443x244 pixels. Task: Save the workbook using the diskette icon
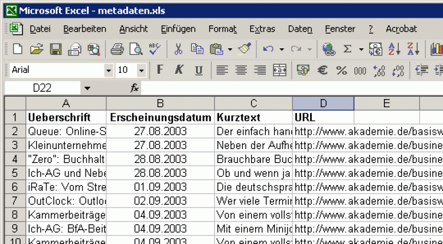(x=56, y=50)
